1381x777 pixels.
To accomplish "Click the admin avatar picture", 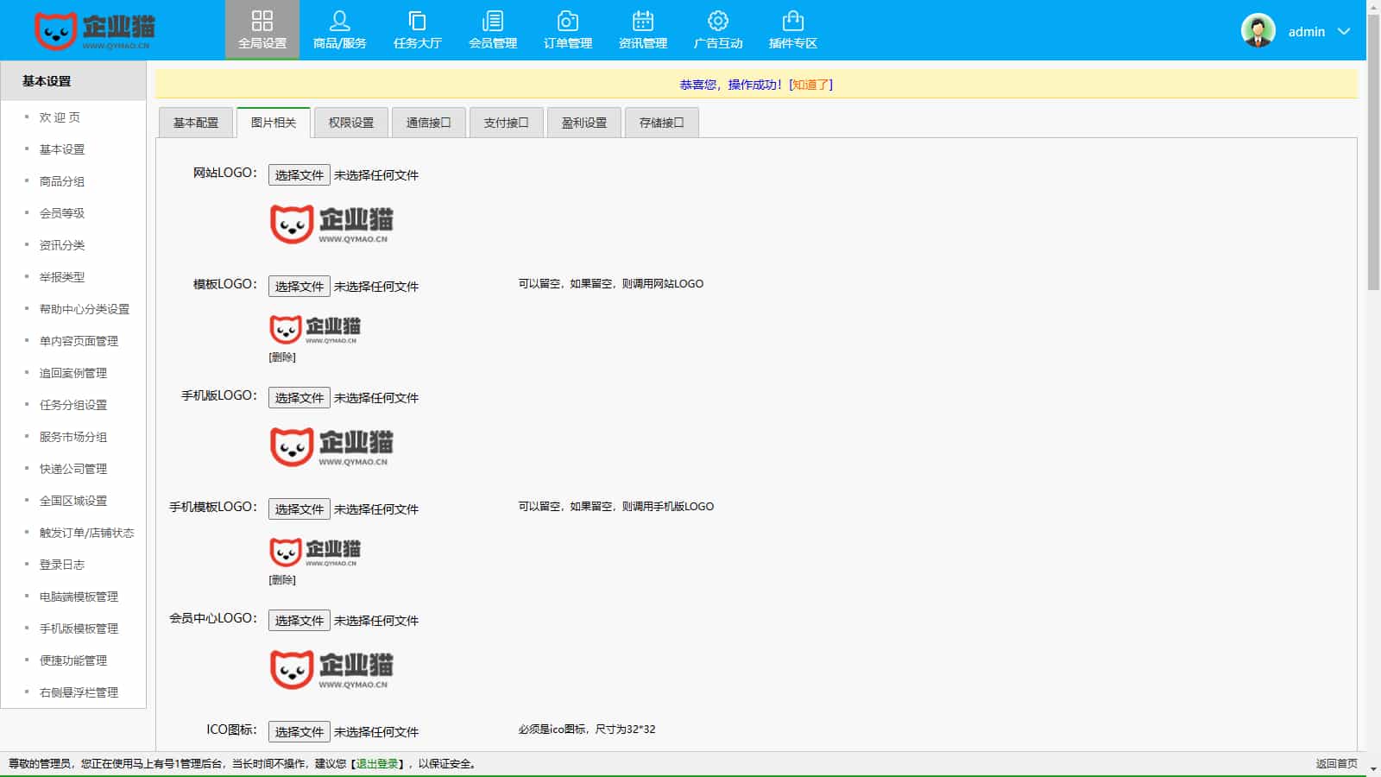I will pos(1258,31).
